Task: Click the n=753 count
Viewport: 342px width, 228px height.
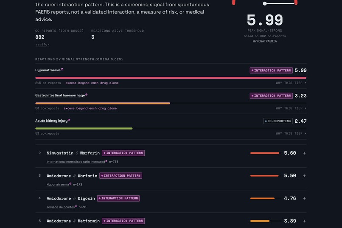Action: coord(114,162)
